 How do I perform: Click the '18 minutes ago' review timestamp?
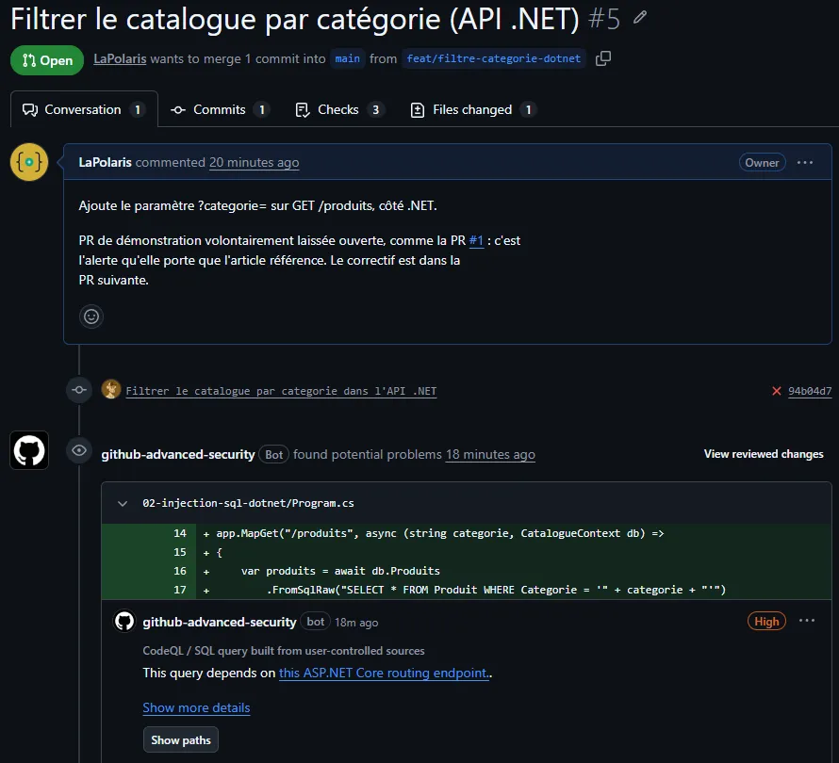pos(490,454)
